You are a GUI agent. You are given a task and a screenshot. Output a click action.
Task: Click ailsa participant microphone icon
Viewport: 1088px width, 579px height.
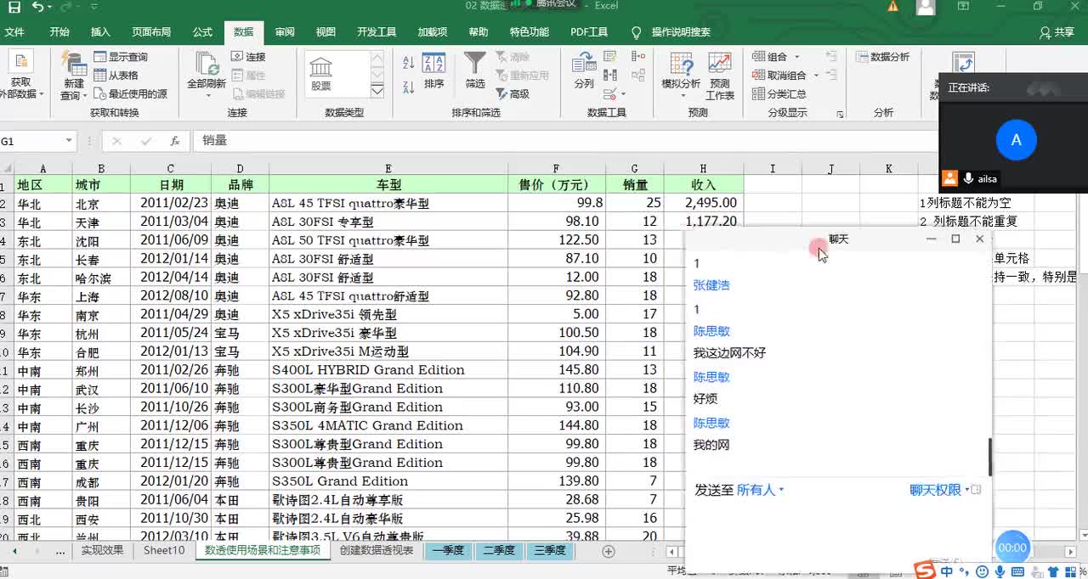tap(967, 178)
